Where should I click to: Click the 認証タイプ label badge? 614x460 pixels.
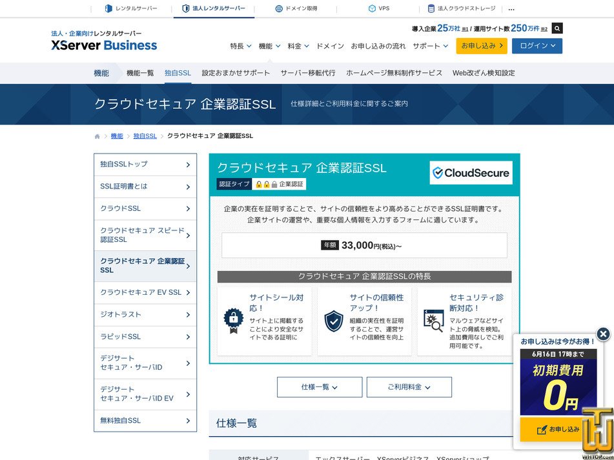point(234,185)
